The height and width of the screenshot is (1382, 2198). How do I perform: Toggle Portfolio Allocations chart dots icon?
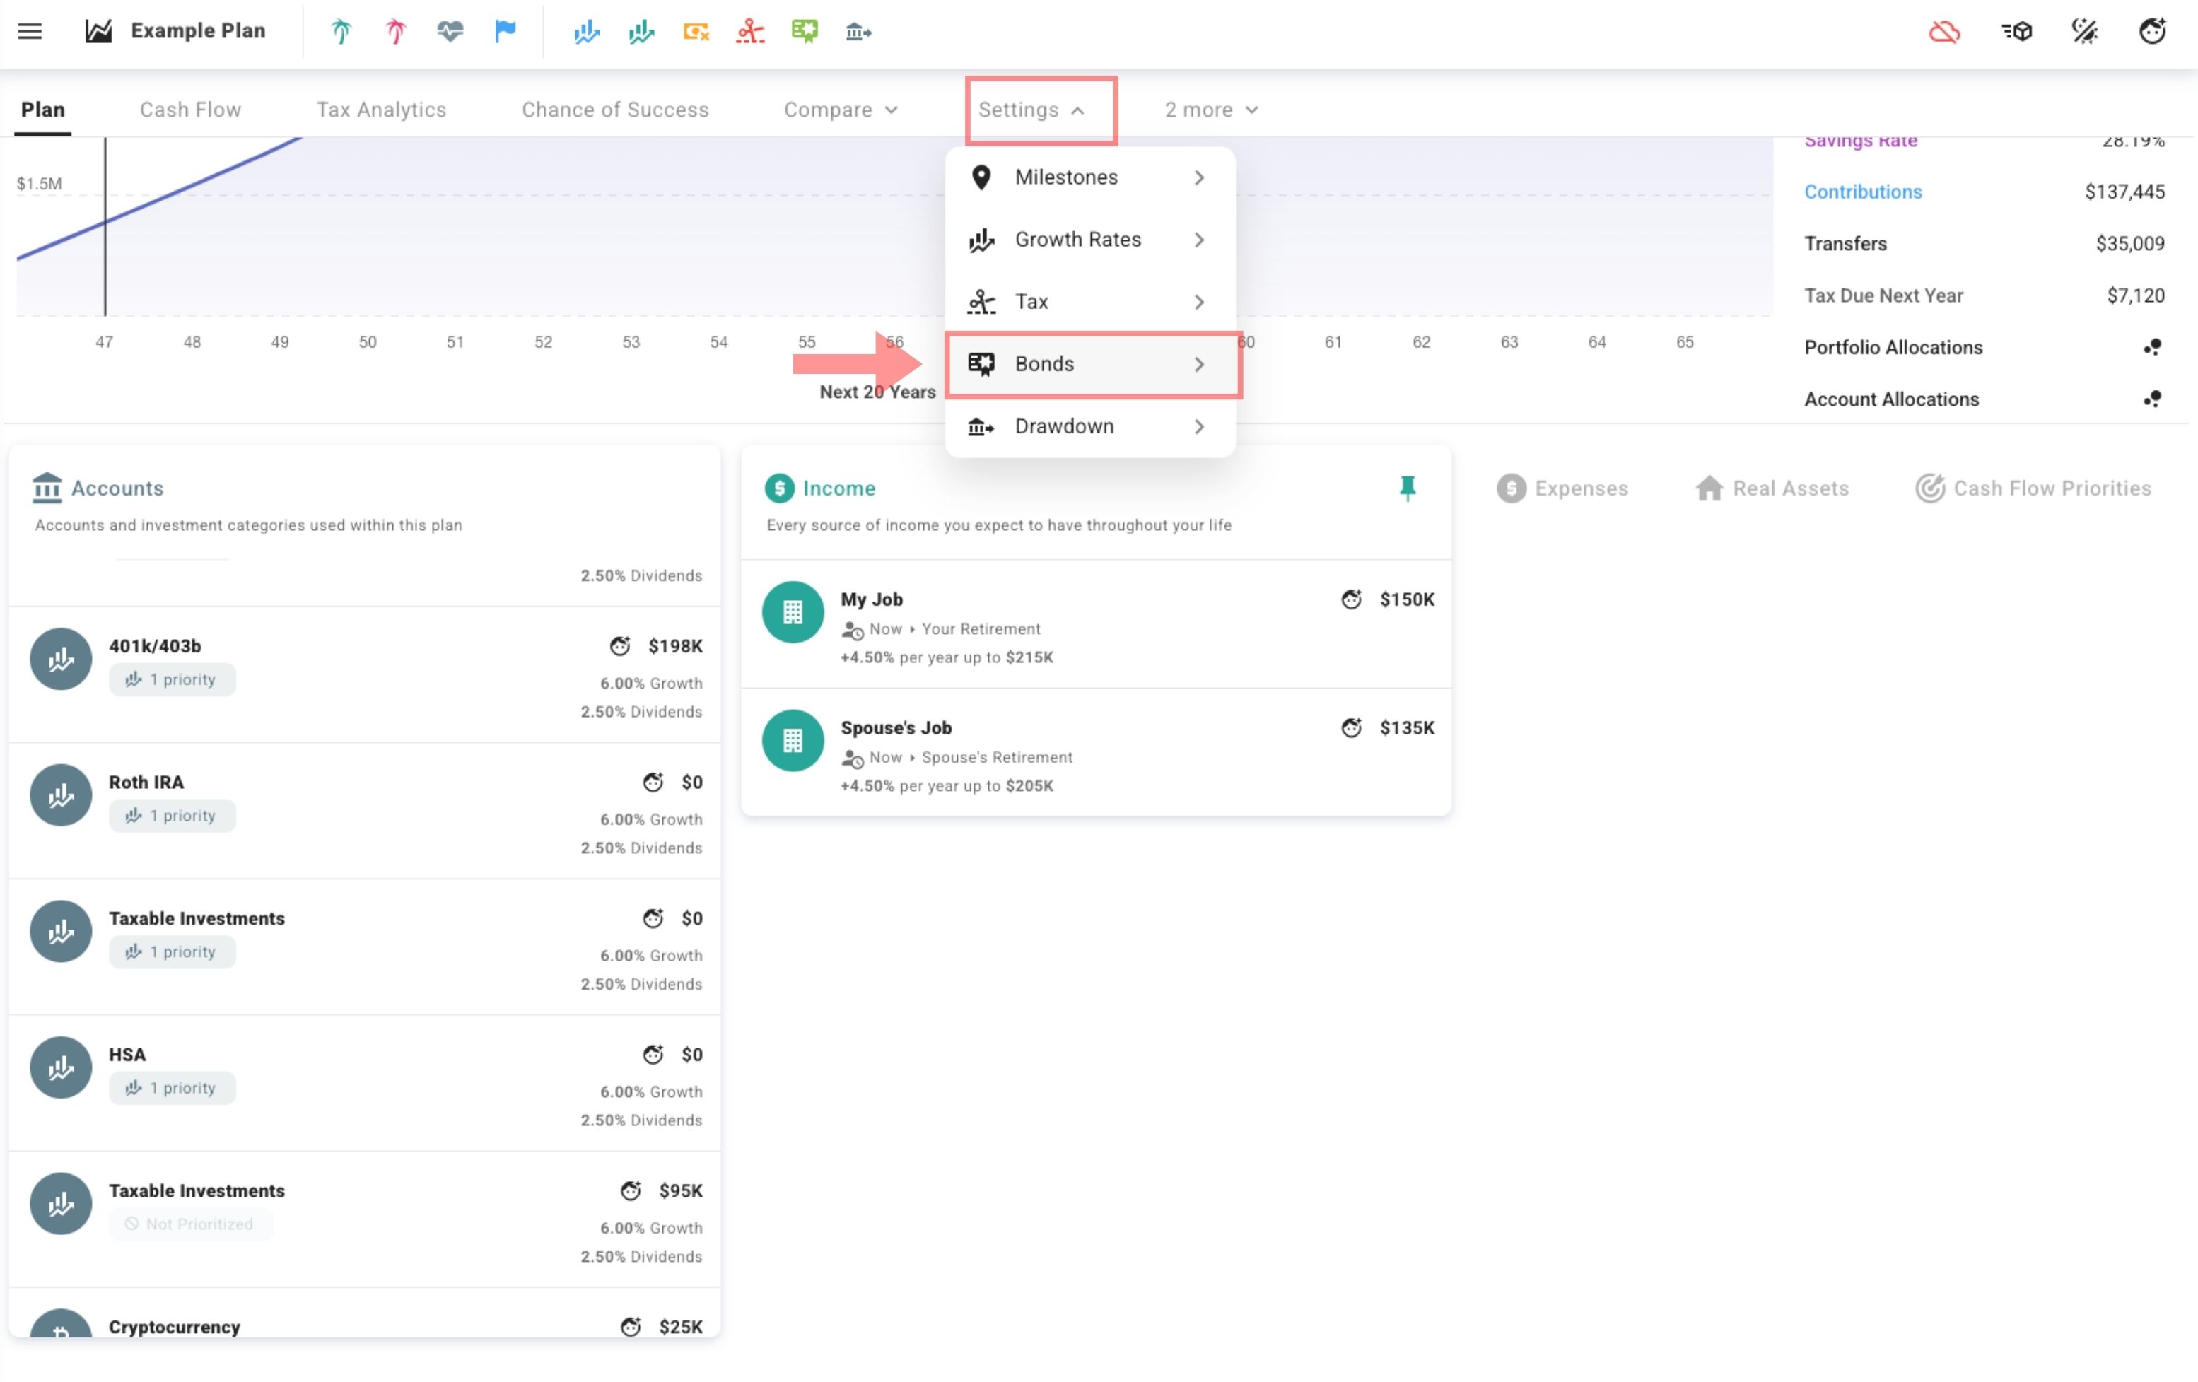[x=2152, y=347]
